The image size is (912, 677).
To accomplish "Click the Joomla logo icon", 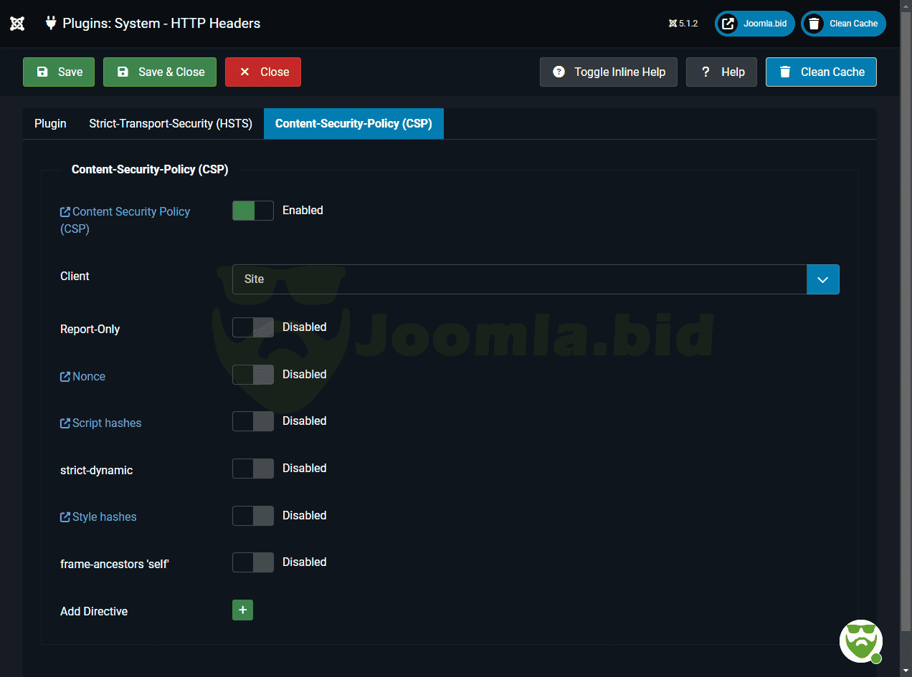I will (17, 24).
